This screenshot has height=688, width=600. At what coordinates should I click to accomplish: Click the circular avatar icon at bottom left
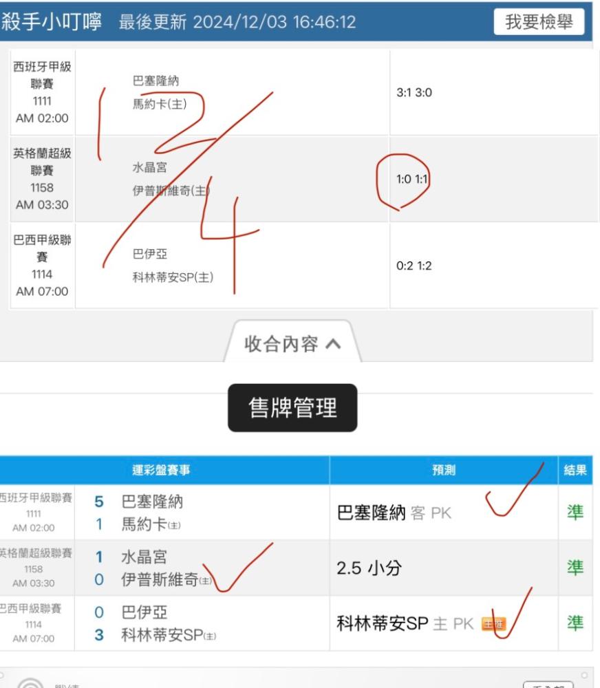31,682
